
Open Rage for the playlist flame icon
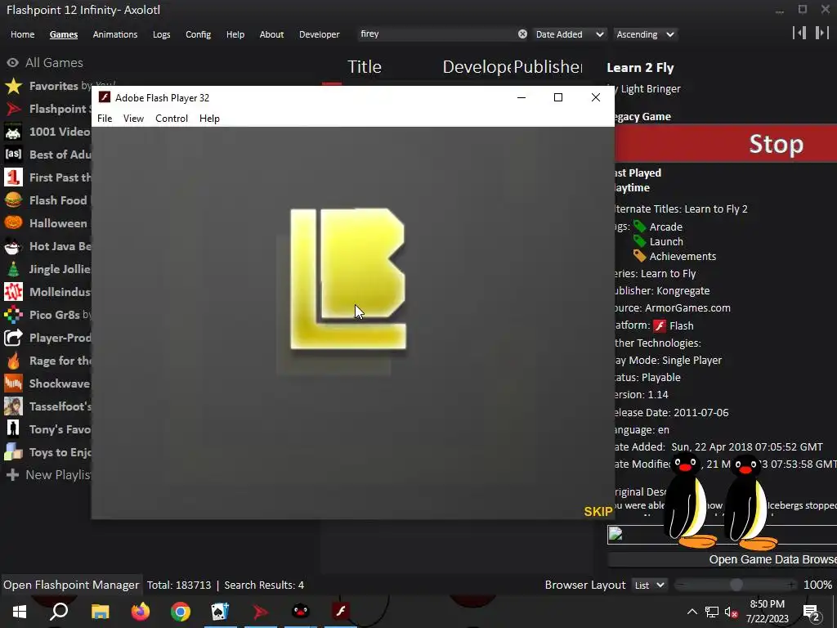coord(13,361)
